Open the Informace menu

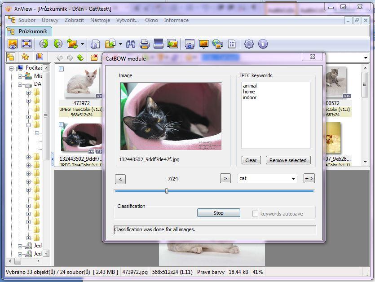[176, 20]
